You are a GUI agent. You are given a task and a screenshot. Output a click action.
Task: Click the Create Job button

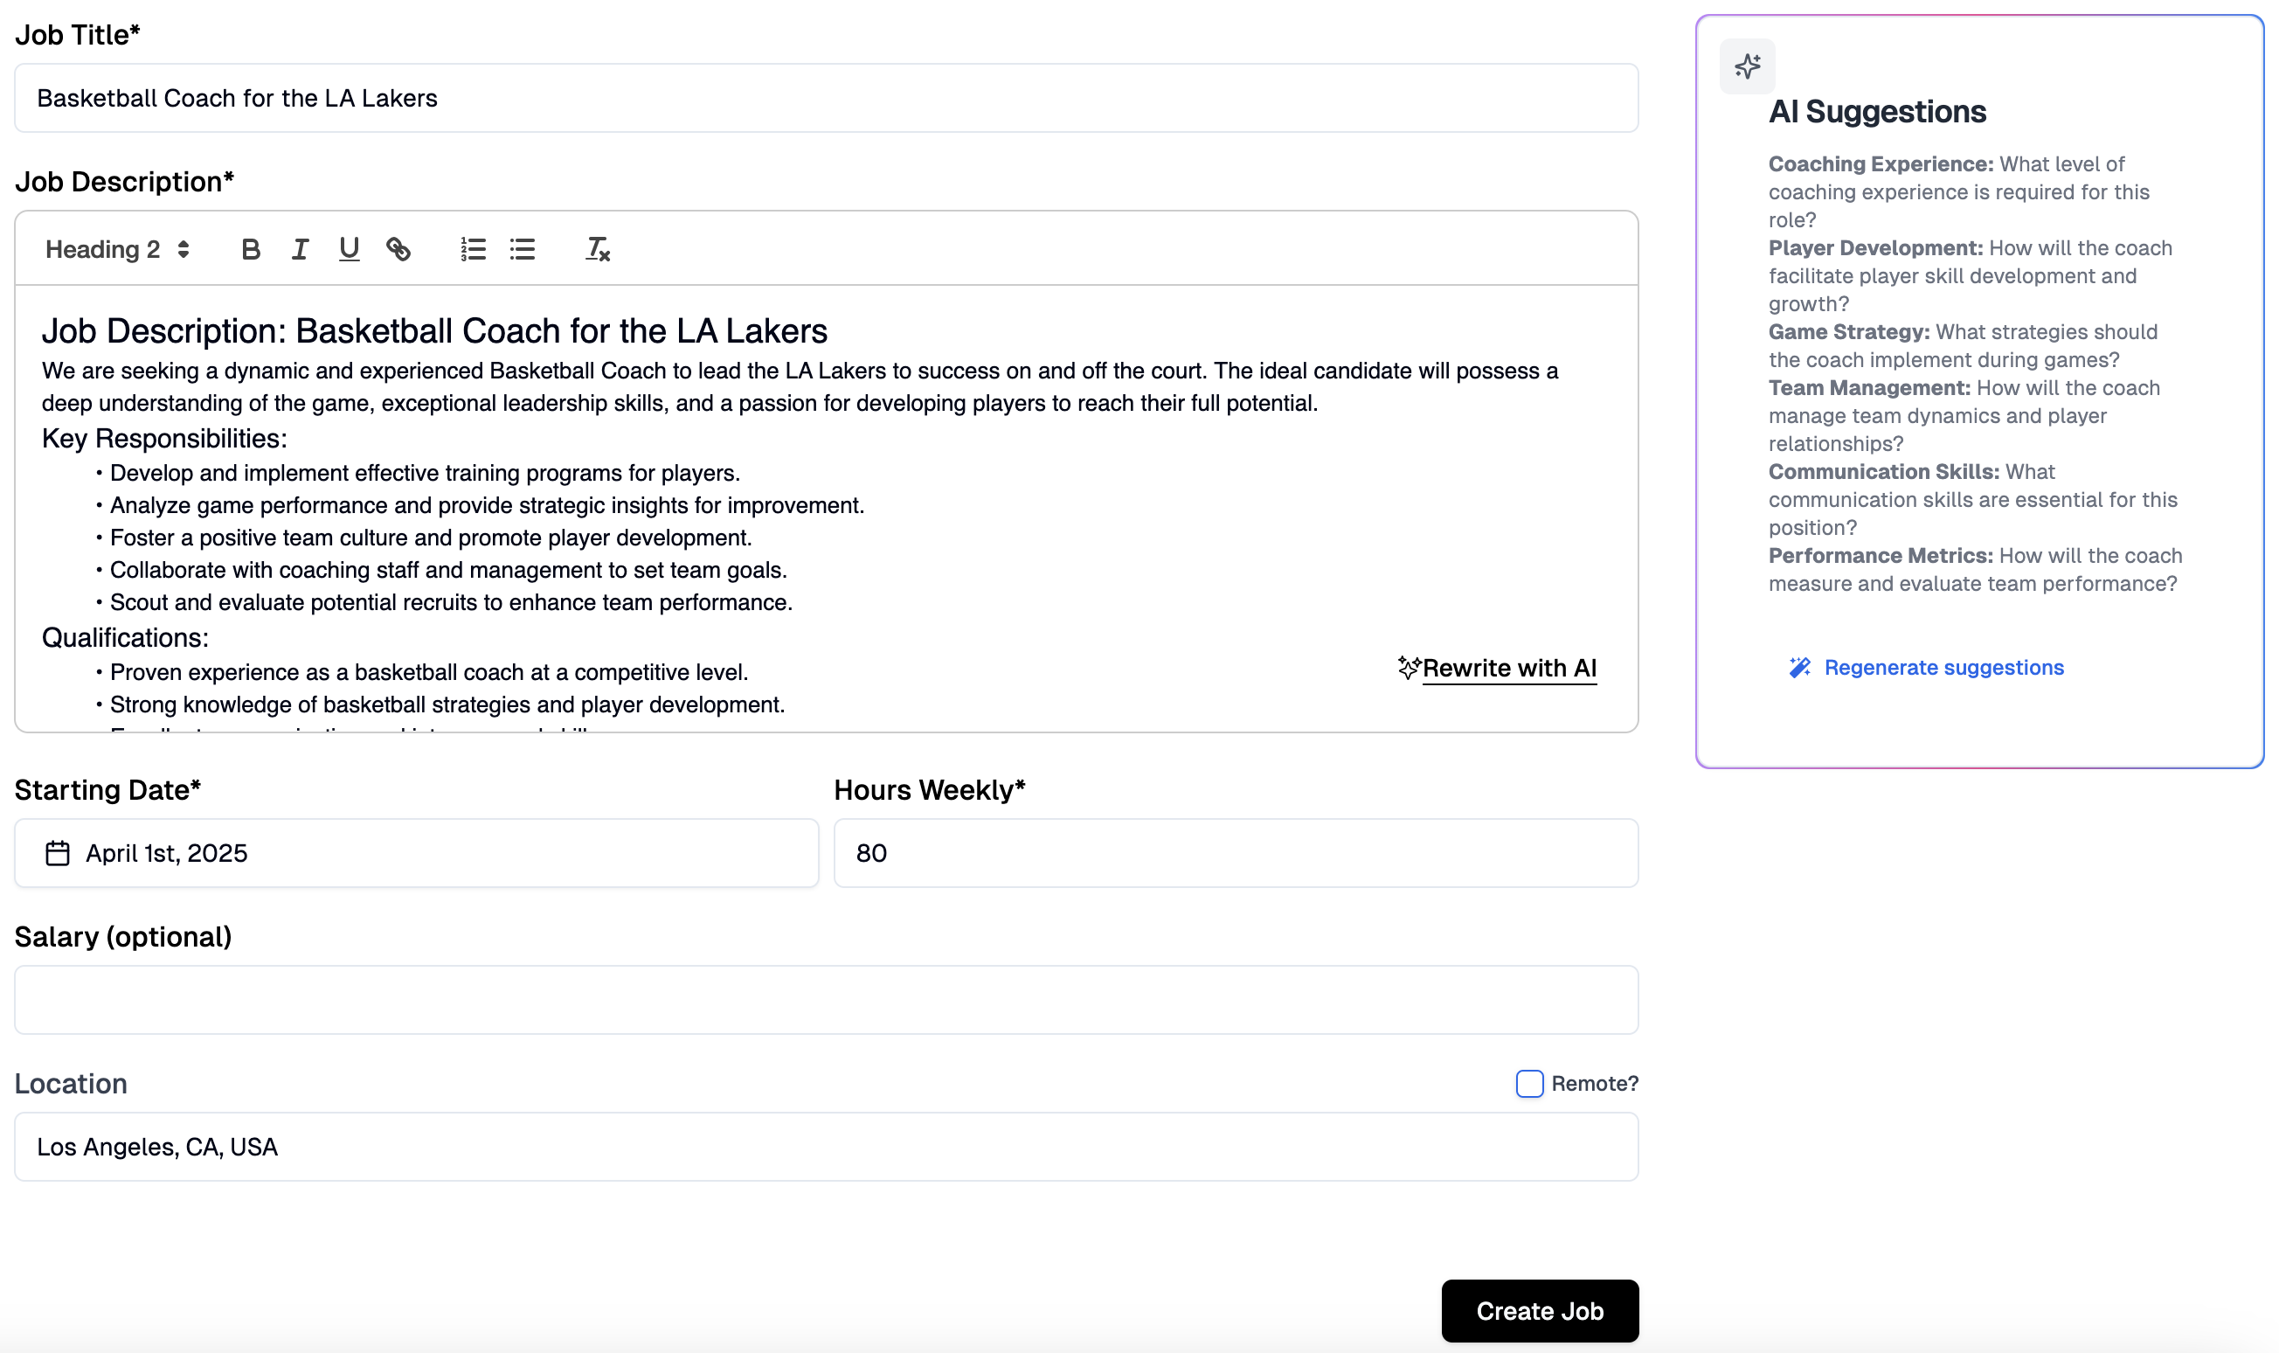1537,1309
